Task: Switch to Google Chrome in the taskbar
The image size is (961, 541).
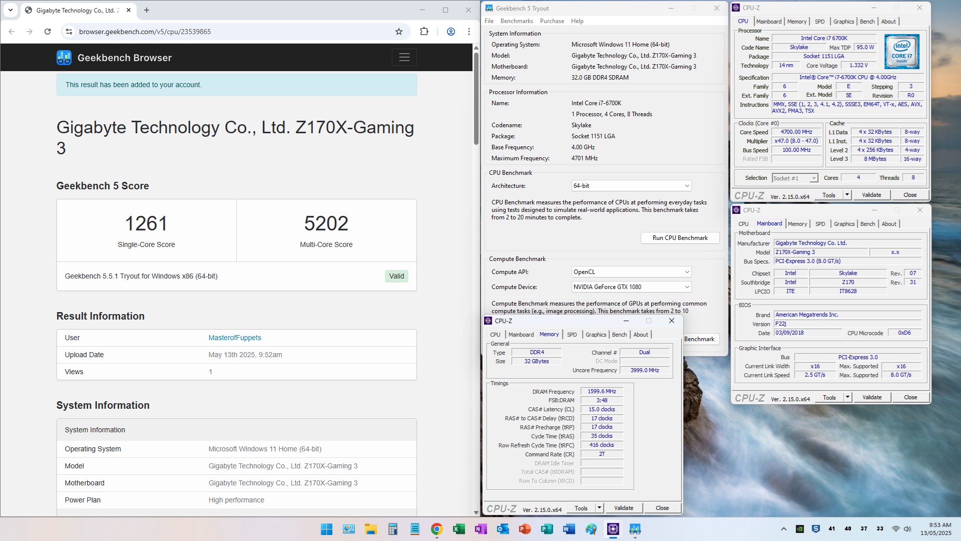Action: (436, 529)
